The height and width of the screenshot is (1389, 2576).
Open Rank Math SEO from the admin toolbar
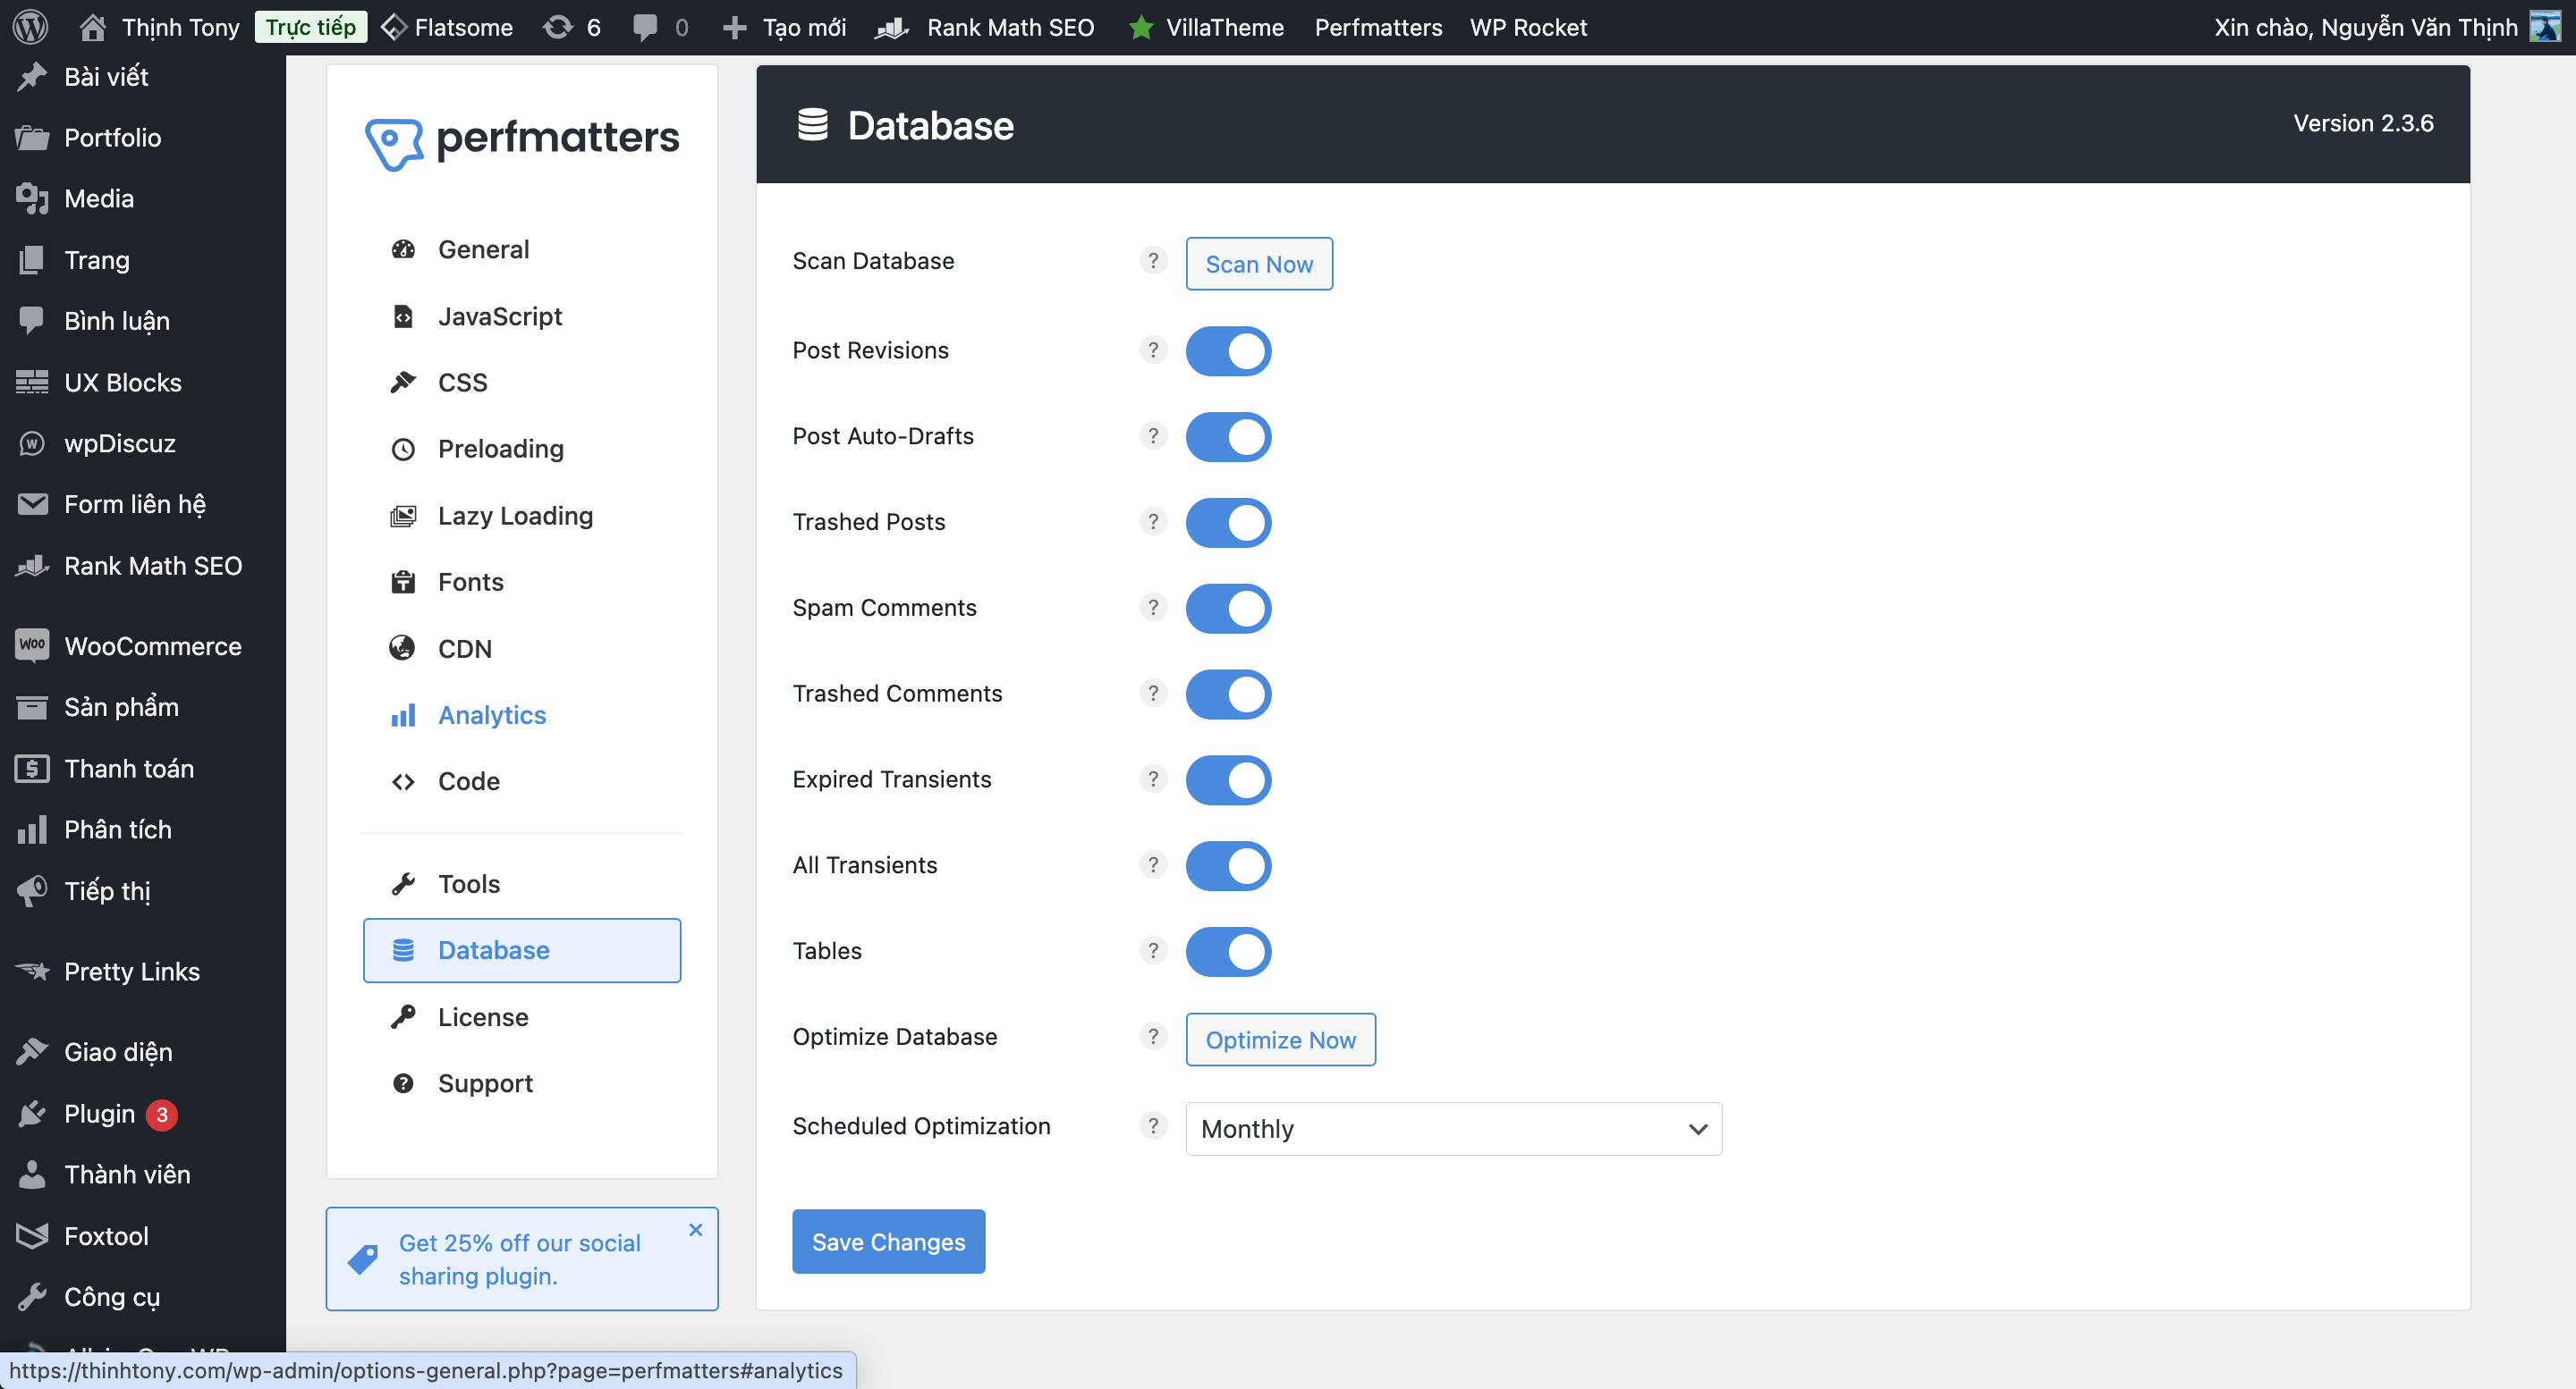tap(1009, 27)
